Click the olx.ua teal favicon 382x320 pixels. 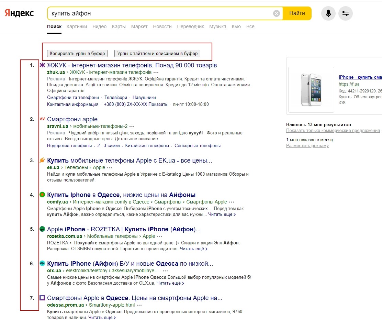(42, 263)
